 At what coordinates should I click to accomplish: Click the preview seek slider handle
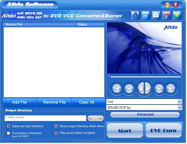(x=109, y=77)
